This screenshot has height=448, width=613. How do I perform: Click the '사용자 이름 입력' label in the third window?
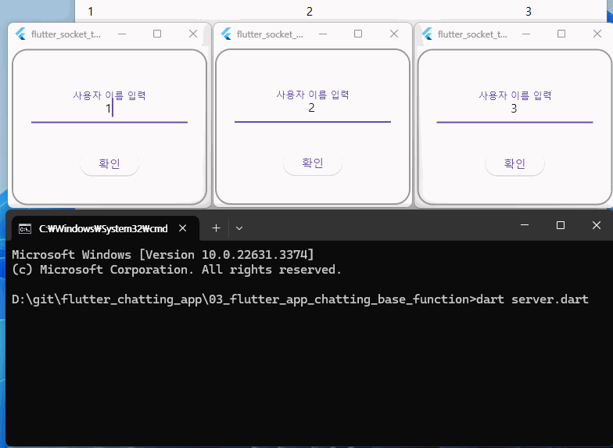tap(515, 95)
